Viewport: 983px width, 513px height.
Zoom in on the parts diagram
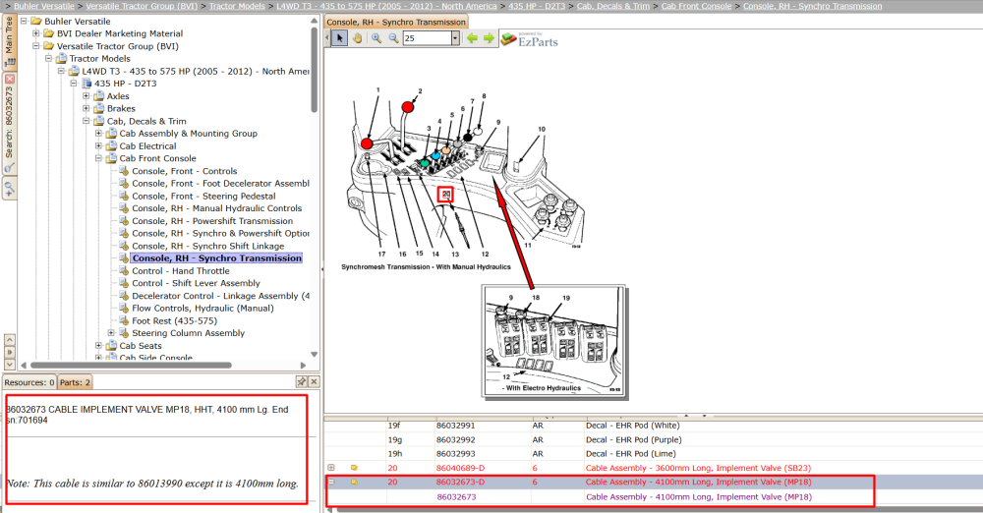376,38
